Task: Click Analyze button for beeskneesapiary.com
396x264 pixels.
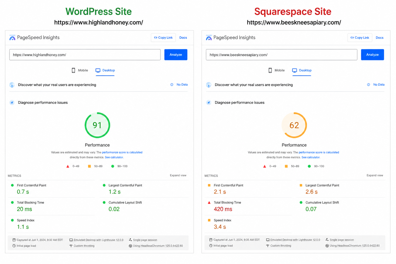Action: click(372, 55)
